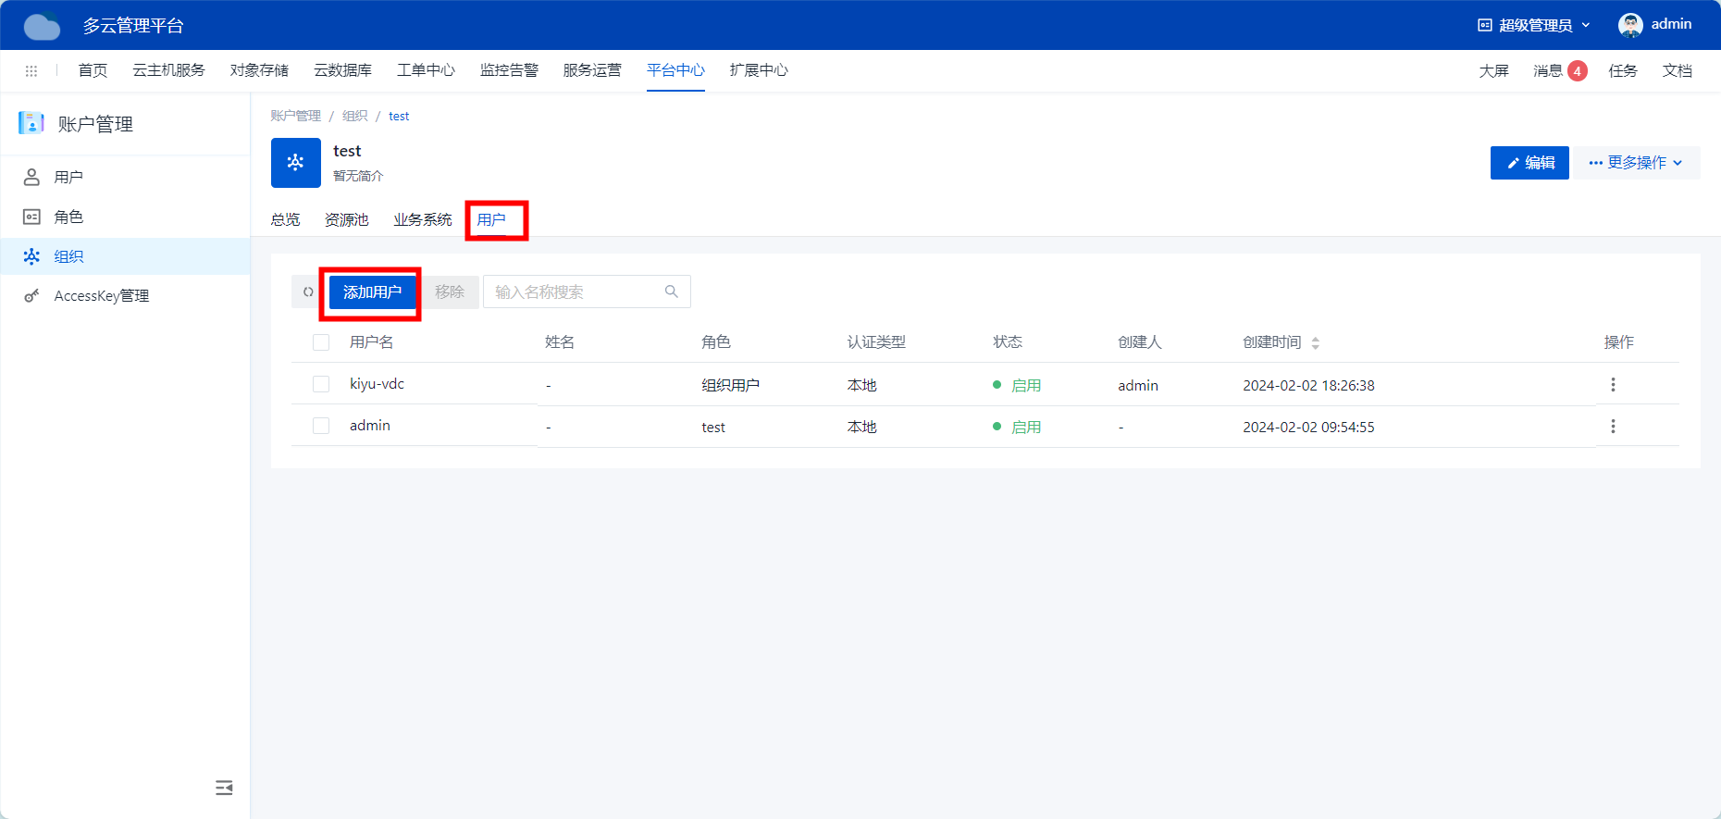Focus the 输入名称搜索 field

pos(574,292)
